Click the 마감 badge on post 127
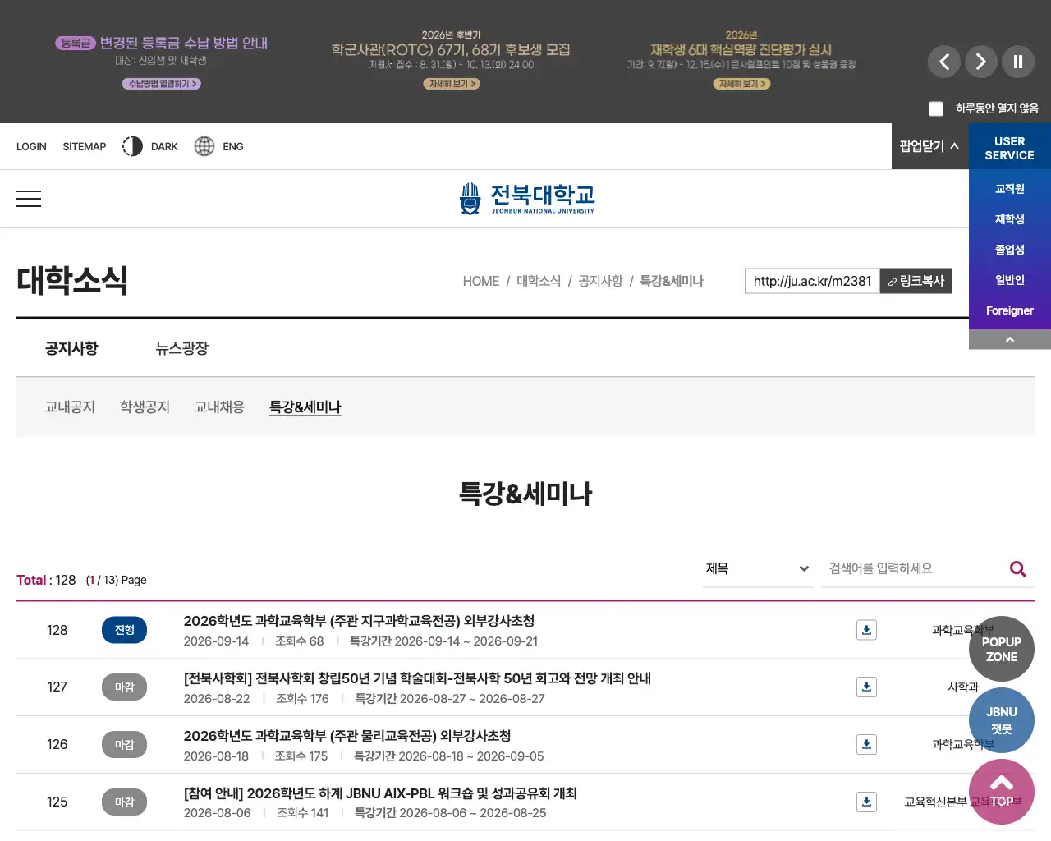The width and height of the screenshot is (1051, 841). [x=125, y=687]
